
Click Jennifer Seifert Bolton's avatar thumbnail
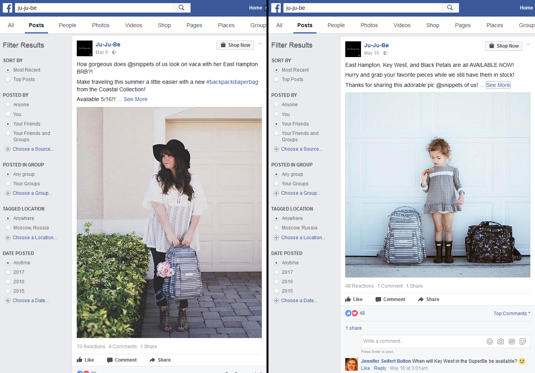[x=352, y=364]
